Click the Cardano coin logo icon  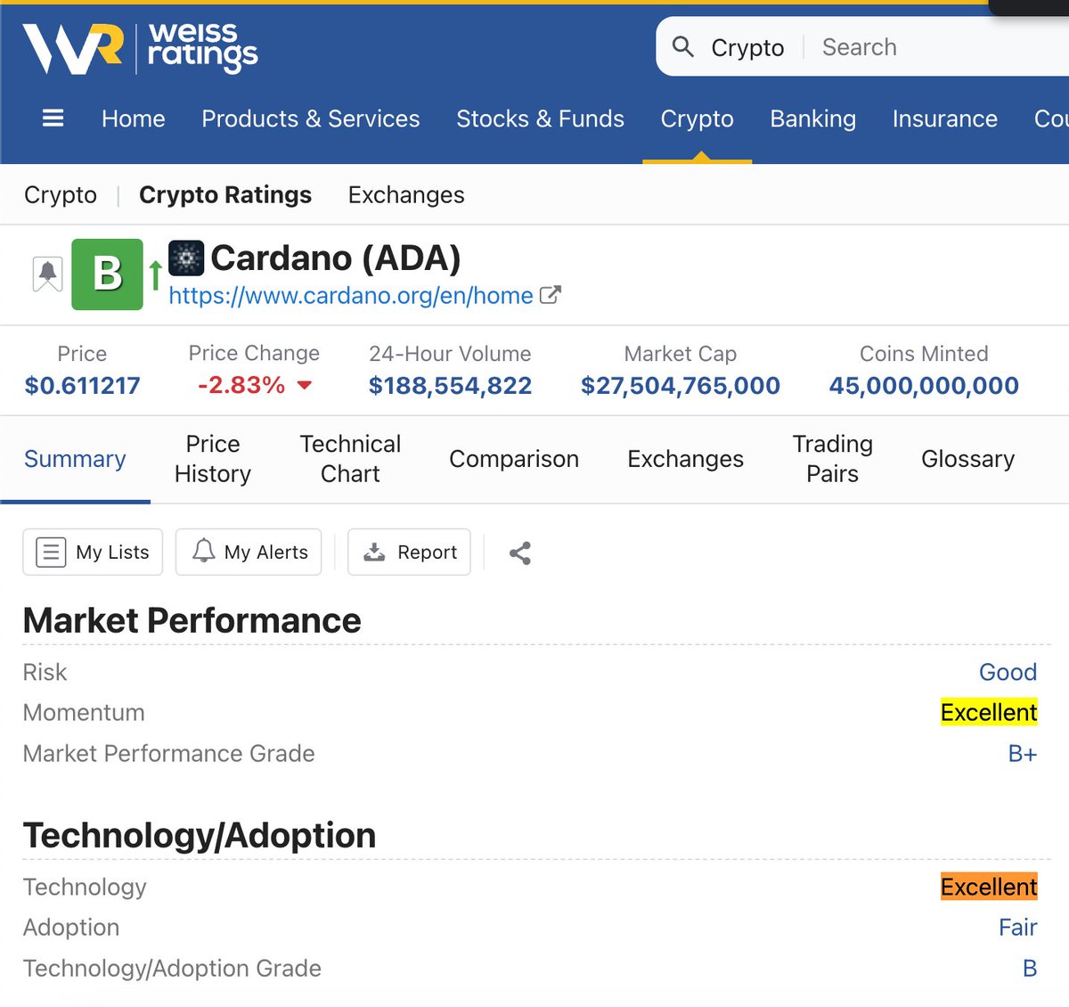(x=186, y=258)
